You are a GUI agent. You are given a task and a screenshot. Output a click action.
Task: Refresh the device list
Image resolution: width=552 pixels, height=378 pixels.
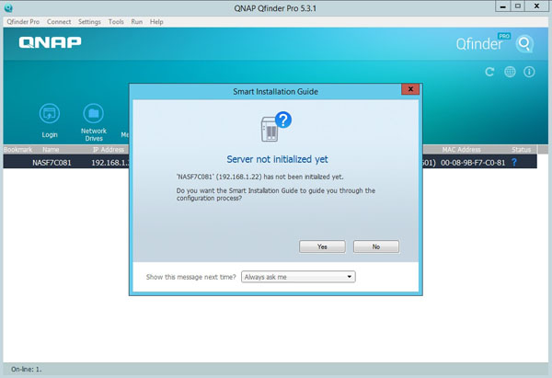pos(489,72)
